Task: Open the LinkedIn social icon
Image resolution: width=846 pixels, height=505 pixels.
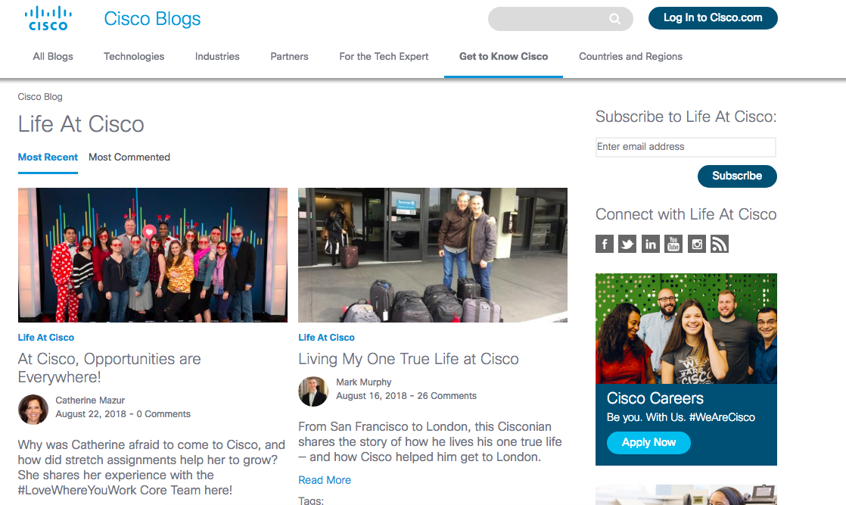Action: point(651,244)
